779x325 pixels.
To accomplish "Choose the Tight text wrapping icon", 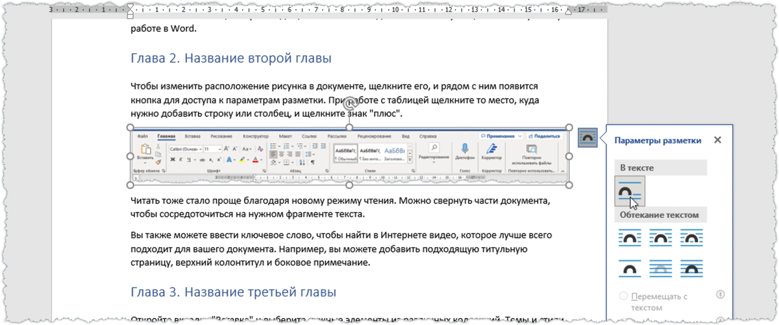I will tap(661, 237).
